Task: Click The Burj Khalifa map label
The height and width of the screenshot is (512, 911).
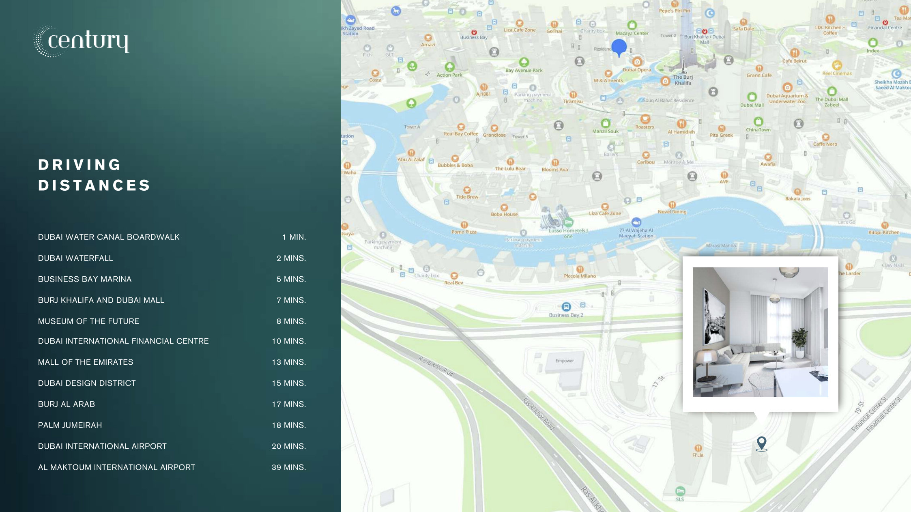Action: coord(683,80)
